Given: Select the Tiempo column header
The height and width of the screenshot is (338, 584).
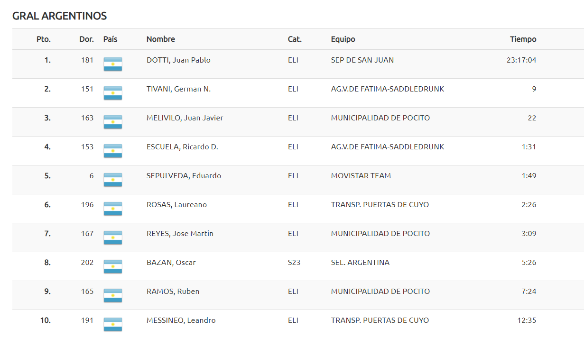Looking at the screenshot, I should coord(523,39).
